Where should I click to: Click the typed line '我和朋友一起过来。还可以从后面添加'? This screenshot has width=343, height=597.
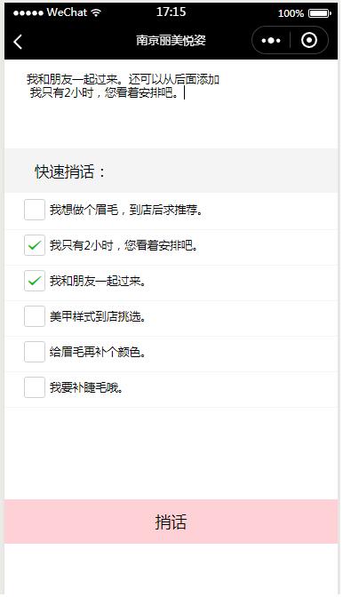pos(123,79)
